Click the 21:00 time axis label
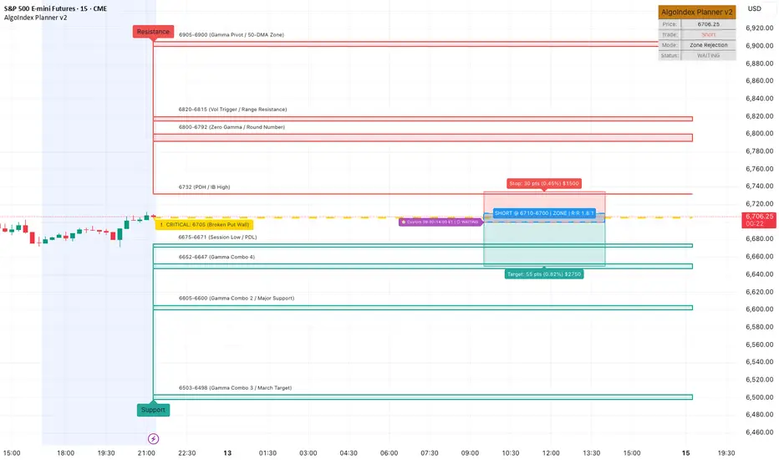Screen dimensions: 779x460 [x=146, y=453]
